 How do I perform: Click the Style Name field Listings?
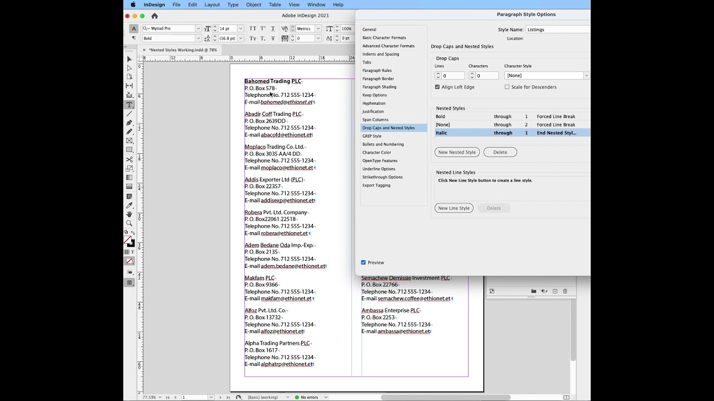558,30
